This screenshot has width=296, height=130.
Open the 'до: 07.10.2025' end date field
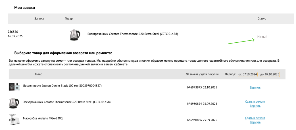tap(270, 74)
